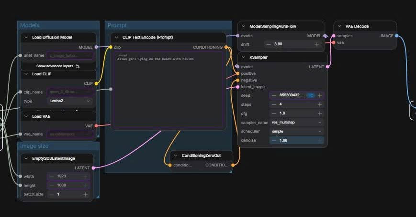This screenshot has height=217, width=416.
Task: Collapse the KSampler node
Action: tap(243, 57)
